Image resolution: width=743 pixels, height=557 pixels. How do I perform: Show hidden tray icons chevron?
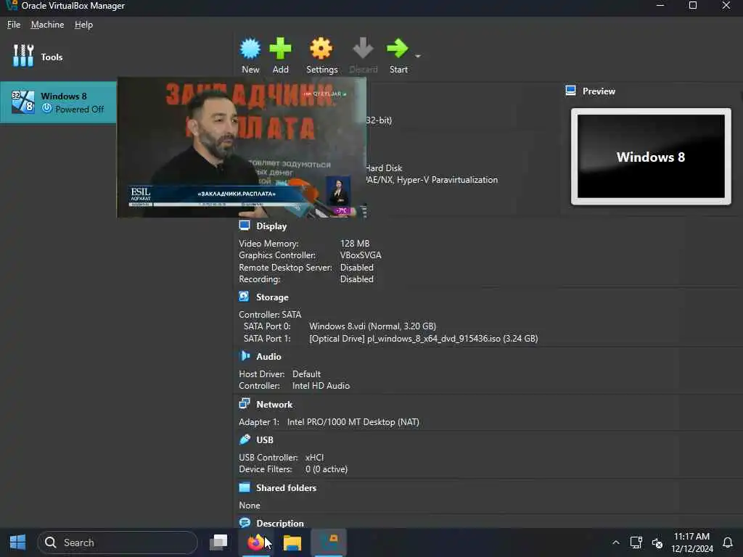pyautogui.click(x=615, y=542)
